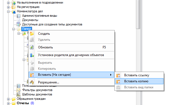Select 'На выполнение в подразделении' label
The height and width of the screenshot is (105, 179).
click(x=40, y=2)
